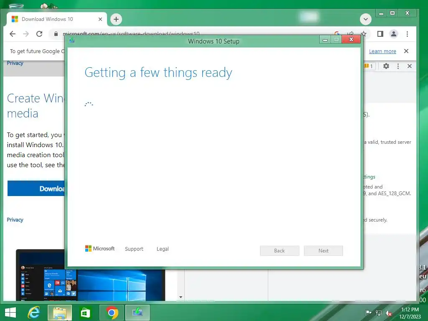This screenshot has width=428, height=321.
Task: Open Action Center flag icon
Action: [x=368, y=313]
